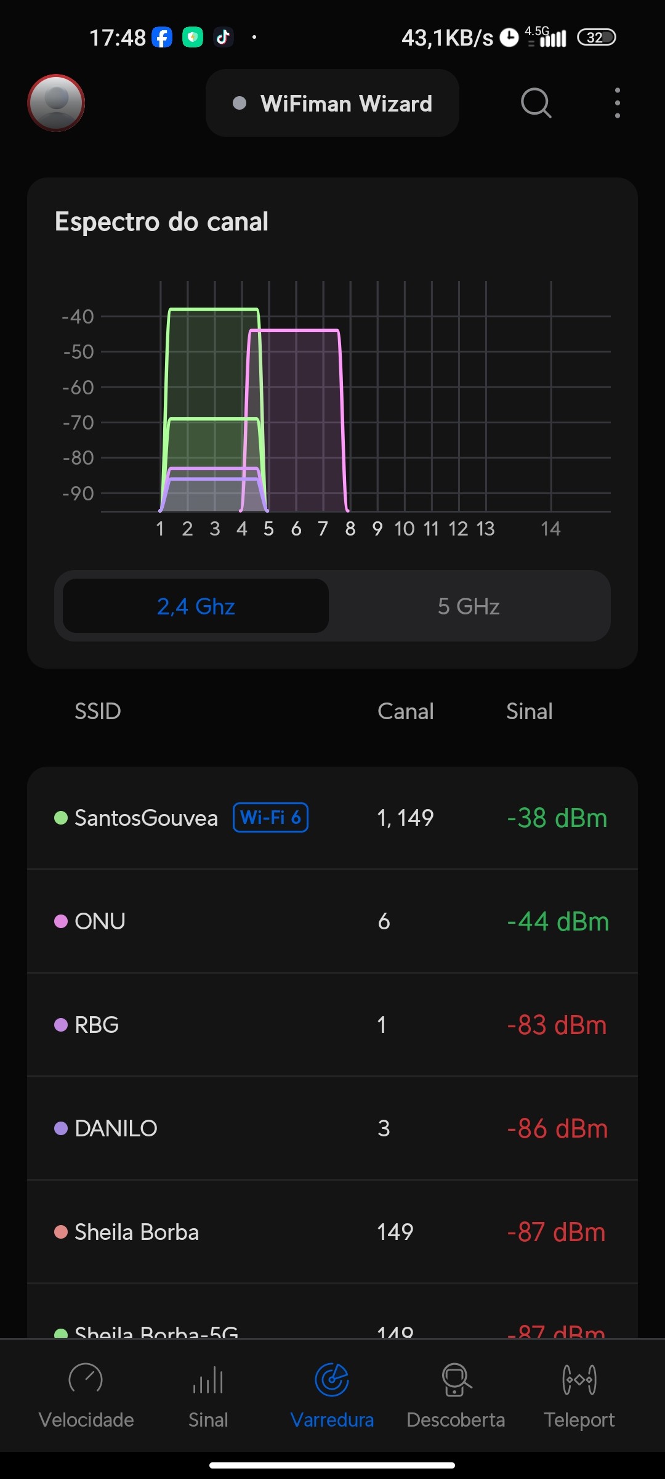Tap the Sinal bars icon
The image size is (665, 1479).
(x=208, y=1379)
